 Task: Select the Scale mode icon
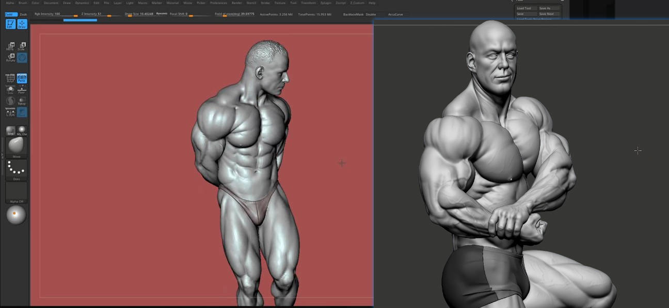pos(22,46)
